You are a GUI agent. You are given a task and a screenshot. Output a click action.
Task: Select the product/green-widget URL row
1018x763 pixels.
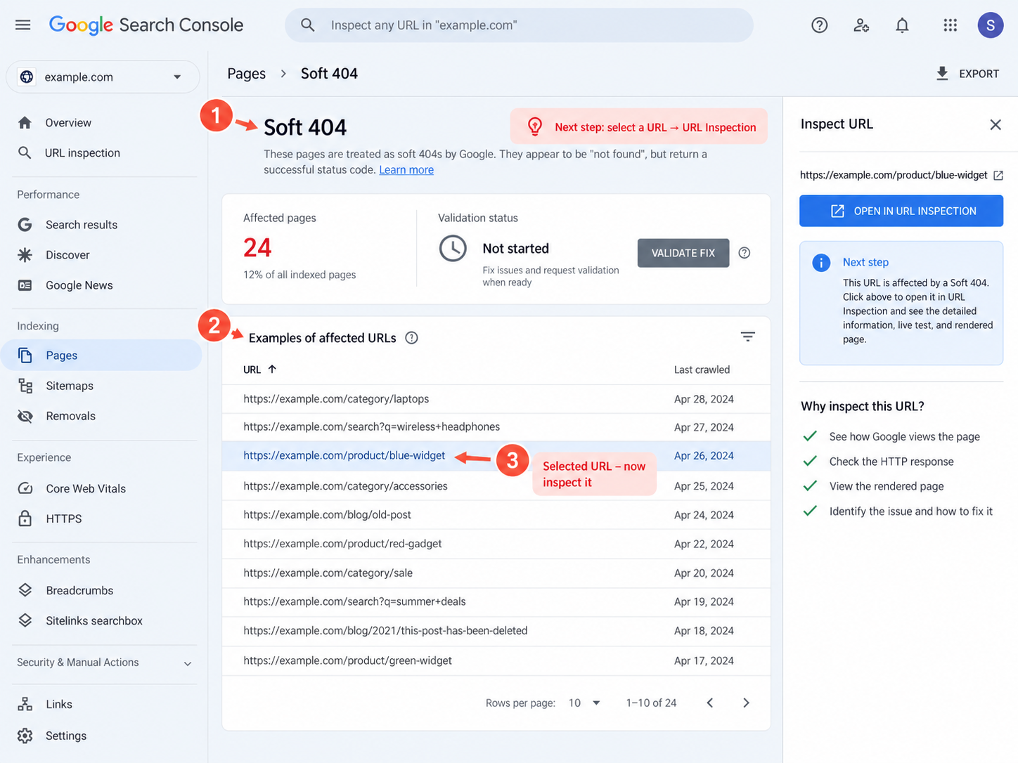(496, 661)
